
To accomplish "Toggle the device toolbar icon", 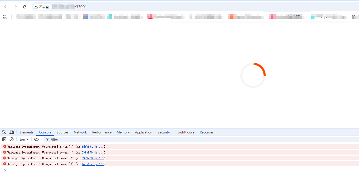I will tap(12, 132).
